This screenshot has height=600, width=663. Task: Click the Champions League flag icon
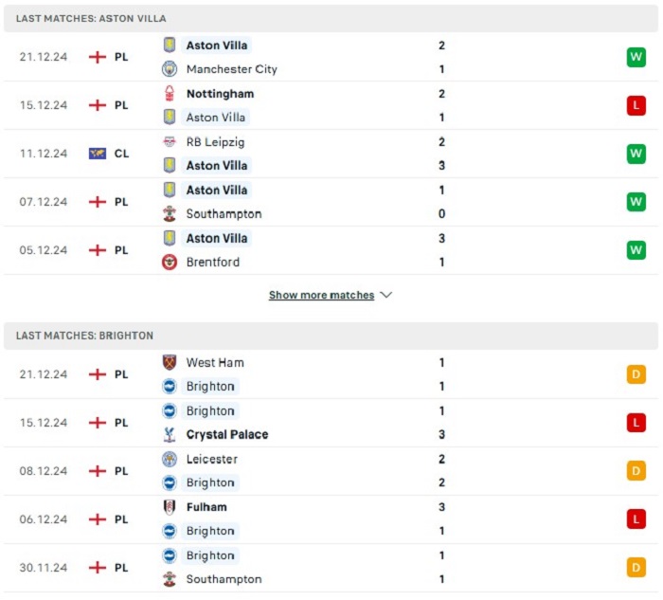tap(98, 154)
